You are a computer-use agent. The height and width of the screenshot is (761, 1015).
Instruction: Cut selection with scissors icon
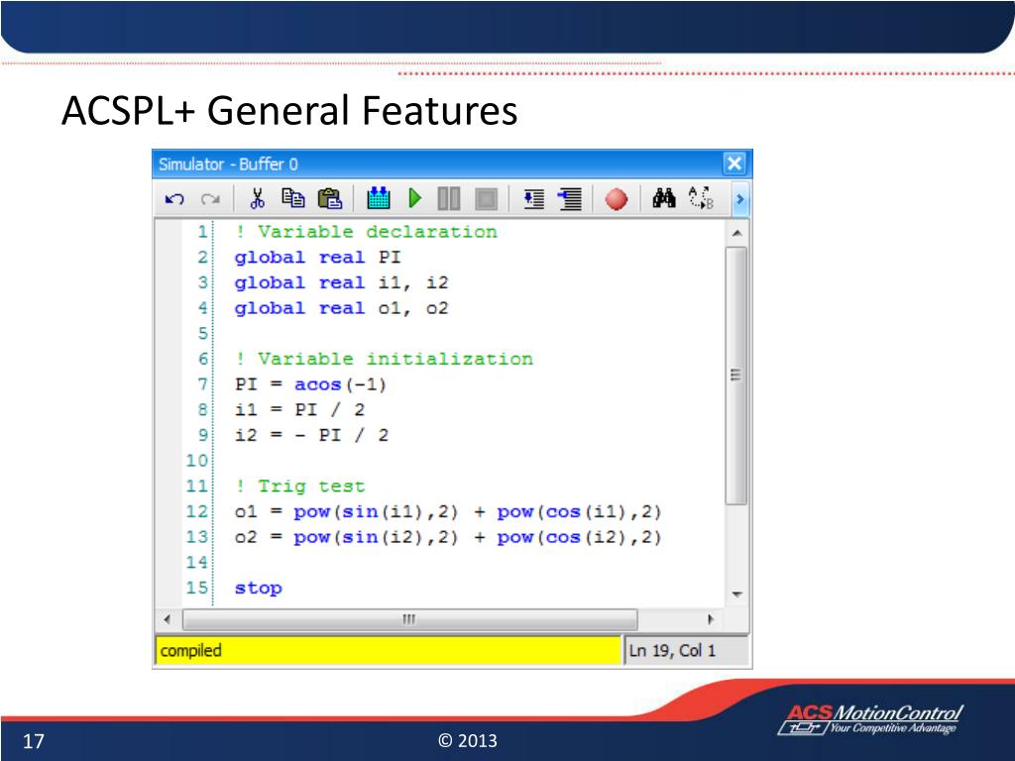tap(257, 198)
